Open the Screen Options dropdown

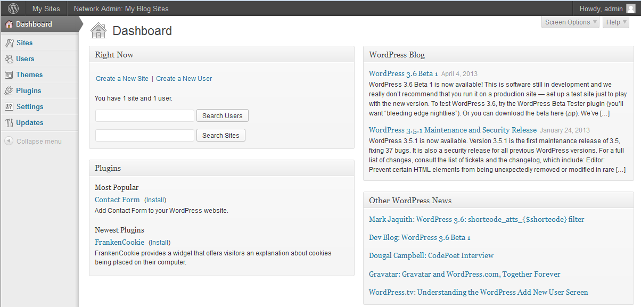pyautogui.click(x=570, y=22)
